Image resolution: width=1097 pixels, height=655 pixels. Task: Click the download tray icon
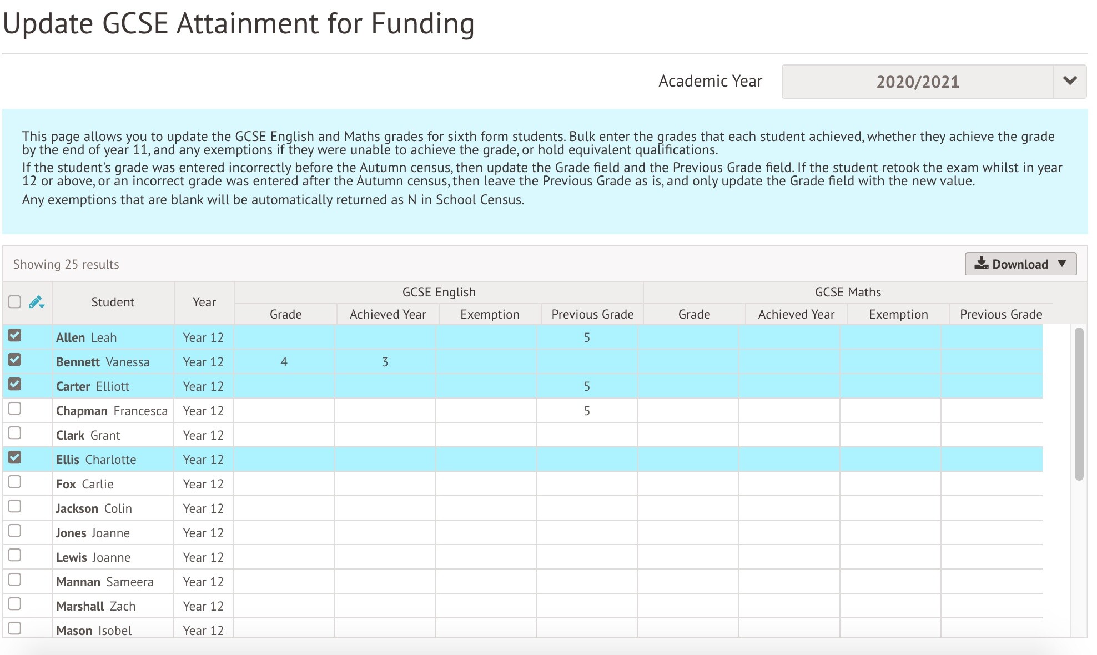click(x=981, y=263)
